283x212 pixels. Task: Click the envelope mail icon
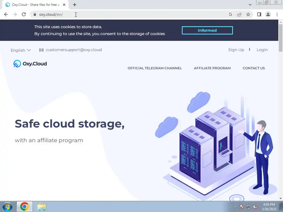(41, 50)
